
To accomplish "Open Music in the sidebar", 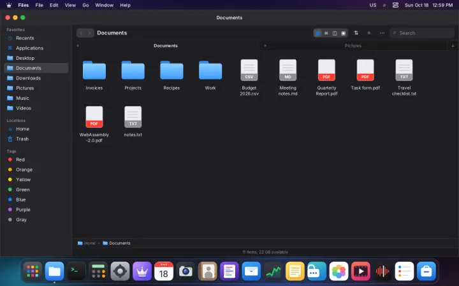I will [x=36, y=98].
